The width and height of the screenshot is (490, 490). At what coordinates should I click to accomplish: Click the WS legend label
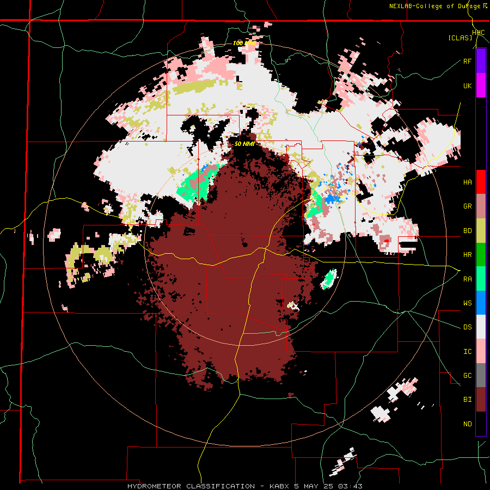click(467, 303)
